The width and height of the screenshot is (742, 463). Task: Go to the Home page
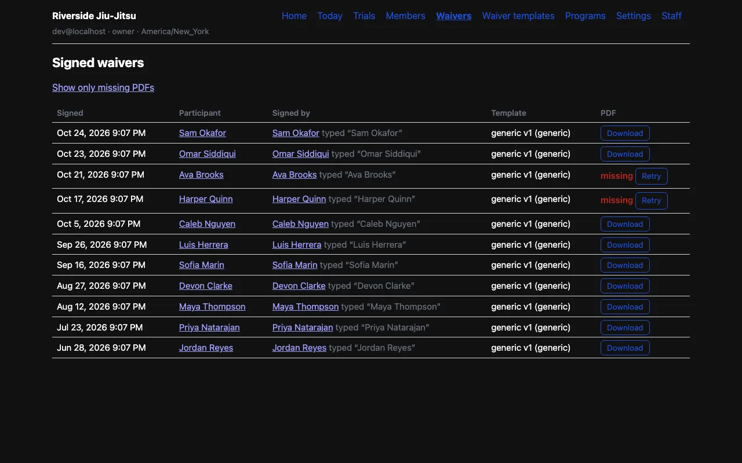tap(294, 16)
